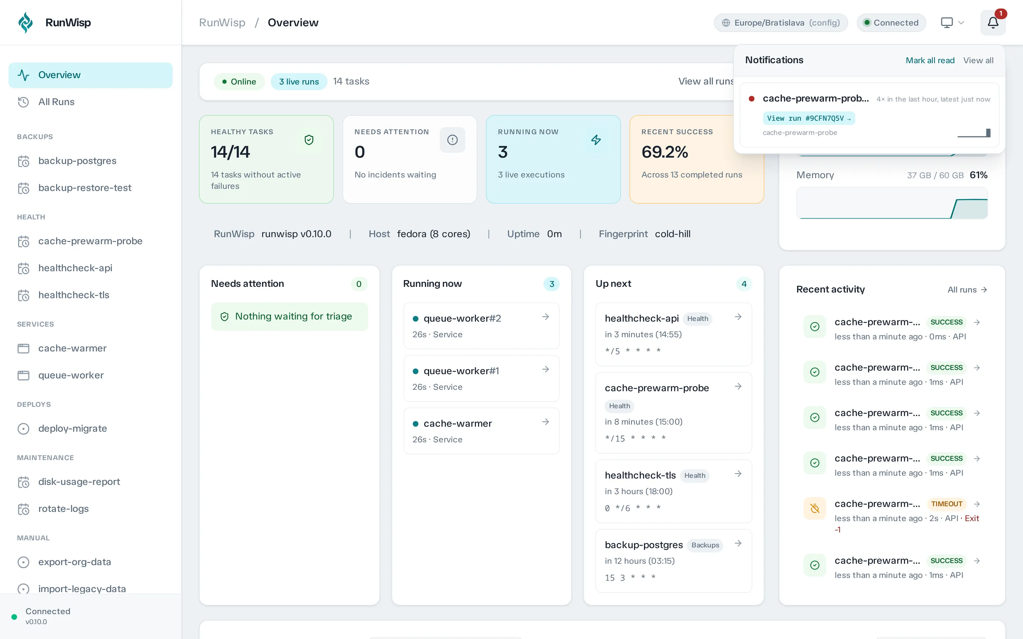Click the TIMEOUT status badge
The width and height of the screenshot is (1023, 639).
click(947, 504)
